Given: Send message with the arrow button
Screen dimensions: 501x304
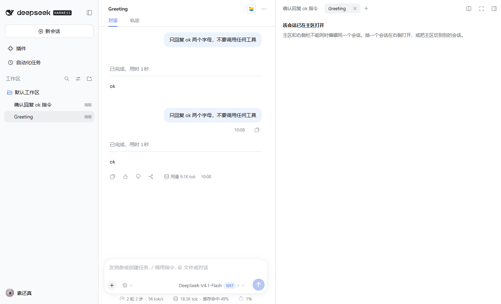Looking at the screenshot, I should click(259, 285).
